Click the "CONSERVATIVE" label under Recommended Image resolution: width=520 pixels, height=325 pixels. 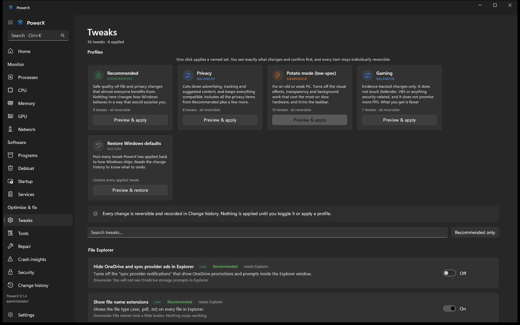pyautogui.click(x=120, y=79)
